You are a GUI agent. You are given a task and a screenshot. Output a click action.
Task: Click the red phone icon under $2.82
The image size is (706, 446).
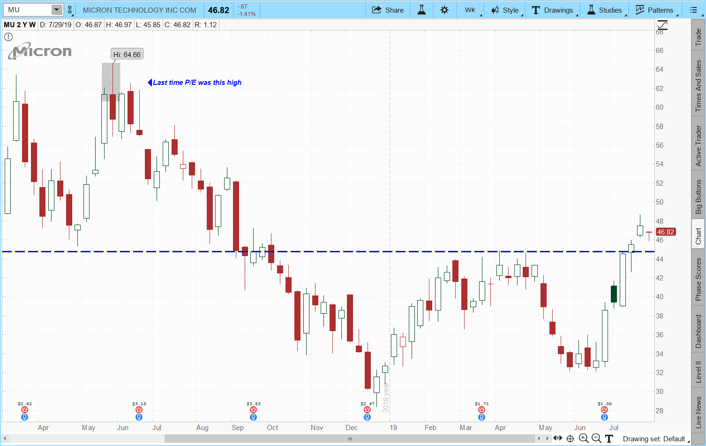point(24,410)
